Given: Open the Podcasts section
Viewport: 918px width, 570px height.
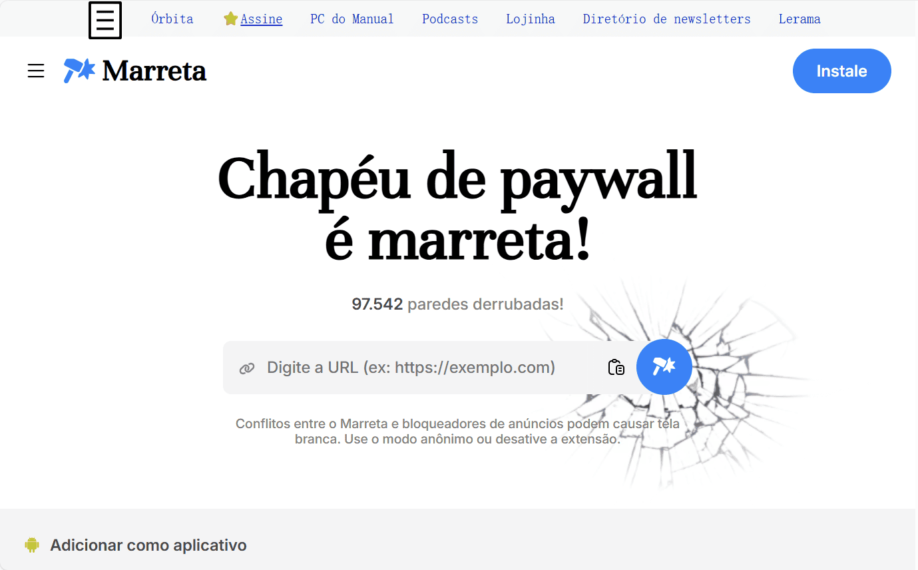Looking at the screenshot, I should pyautogui.click(x=449, y=19).
